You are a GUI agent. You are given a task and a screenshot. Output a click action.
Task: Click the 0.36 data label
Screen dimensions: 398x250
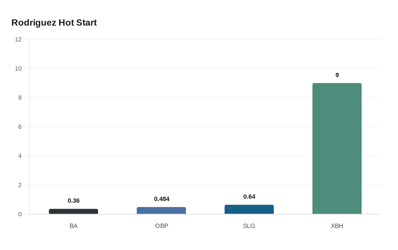pos(74,201)
